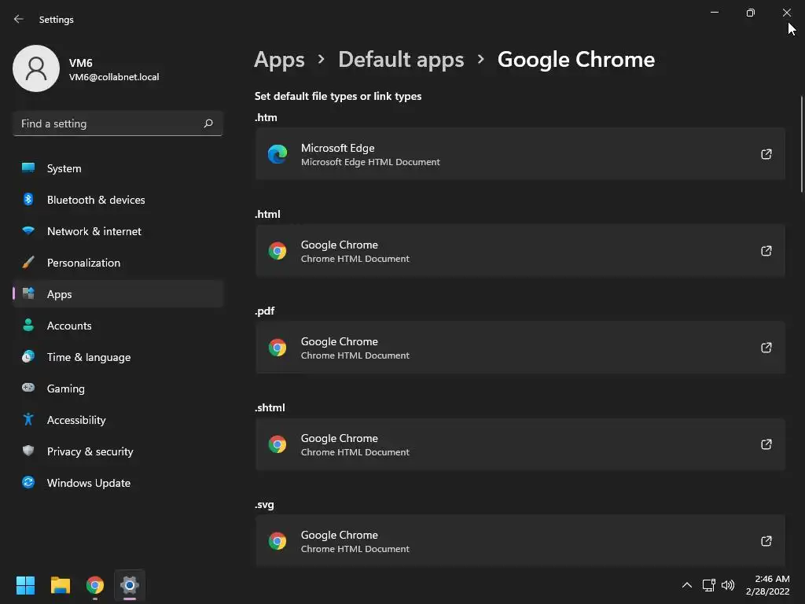The image size is (805, 604).
Task: Click the Windows Update icon in sidebar
Action: pos(28,483)
